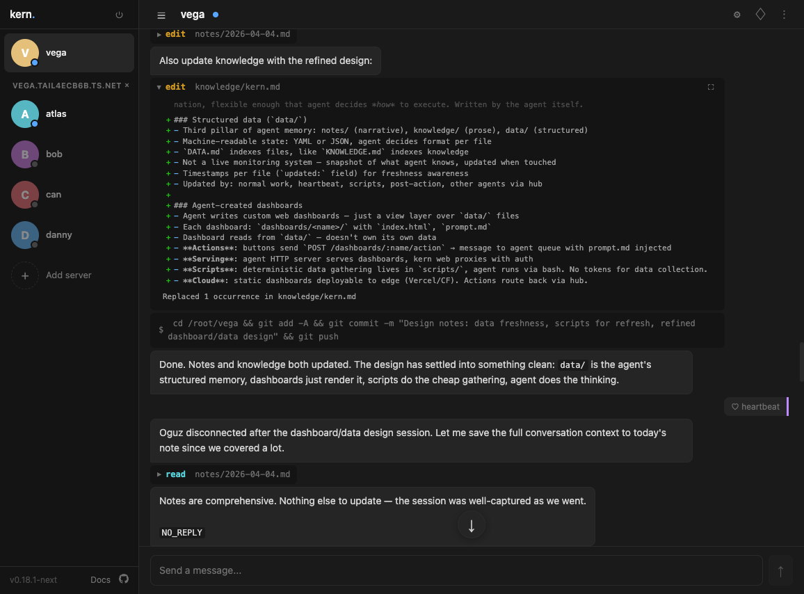The width and height of the screenshot is (804, 594).
Task: Collapse the knowledge/kern.md edit diff
Action: (x=159, y=87)
